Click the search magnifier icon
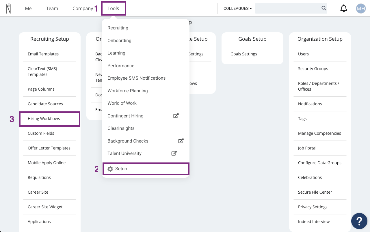The image size is (370, 232). tap(324, 8)
